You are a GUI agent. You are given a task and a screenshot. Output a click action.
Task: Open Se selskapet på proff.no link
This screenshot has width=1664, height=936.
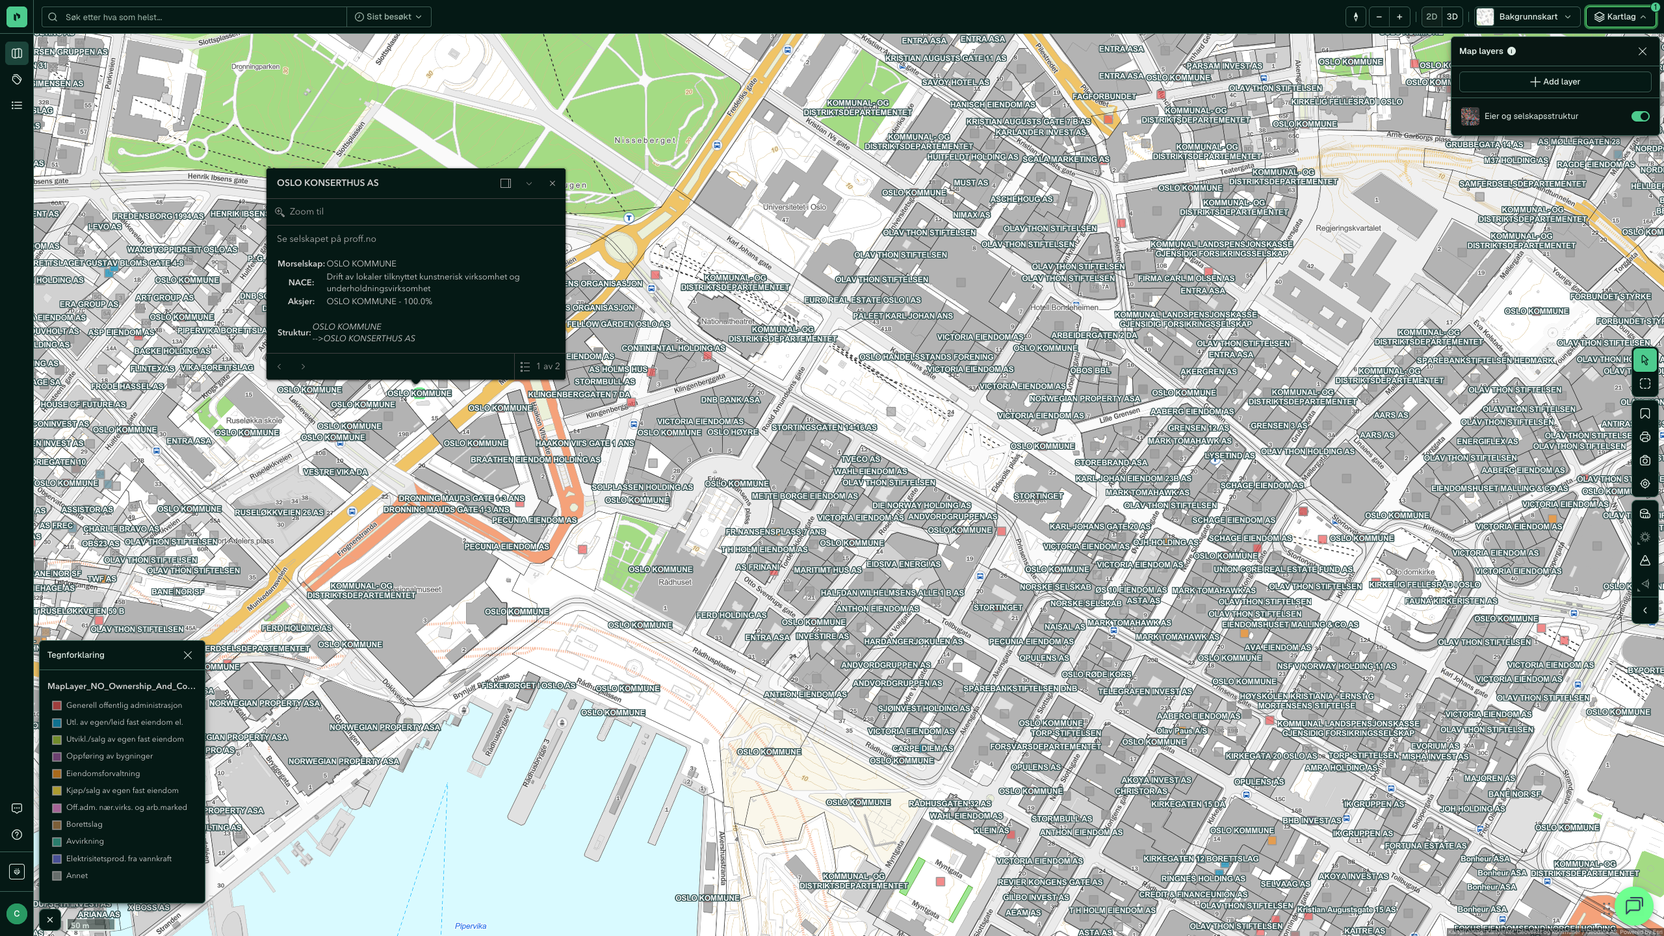tap(326, 239)
